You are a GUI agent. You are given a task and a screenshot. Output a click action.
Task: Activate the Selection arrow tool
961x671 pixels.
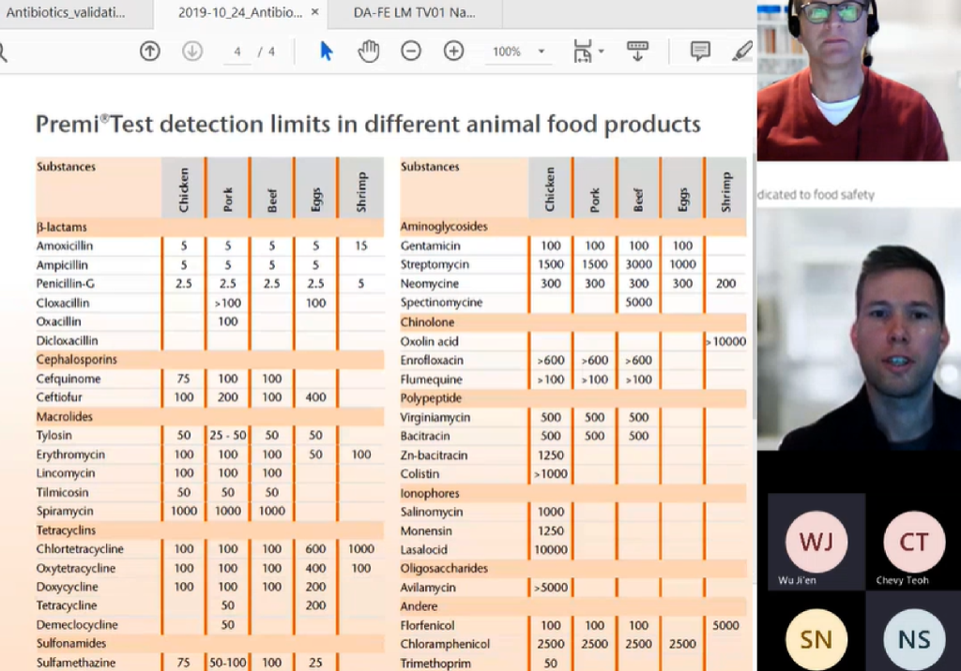(327, 51)
